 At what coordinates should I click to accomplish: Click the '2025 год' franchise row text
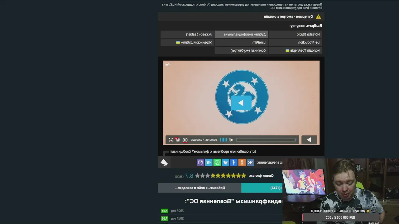pos(177,211)
